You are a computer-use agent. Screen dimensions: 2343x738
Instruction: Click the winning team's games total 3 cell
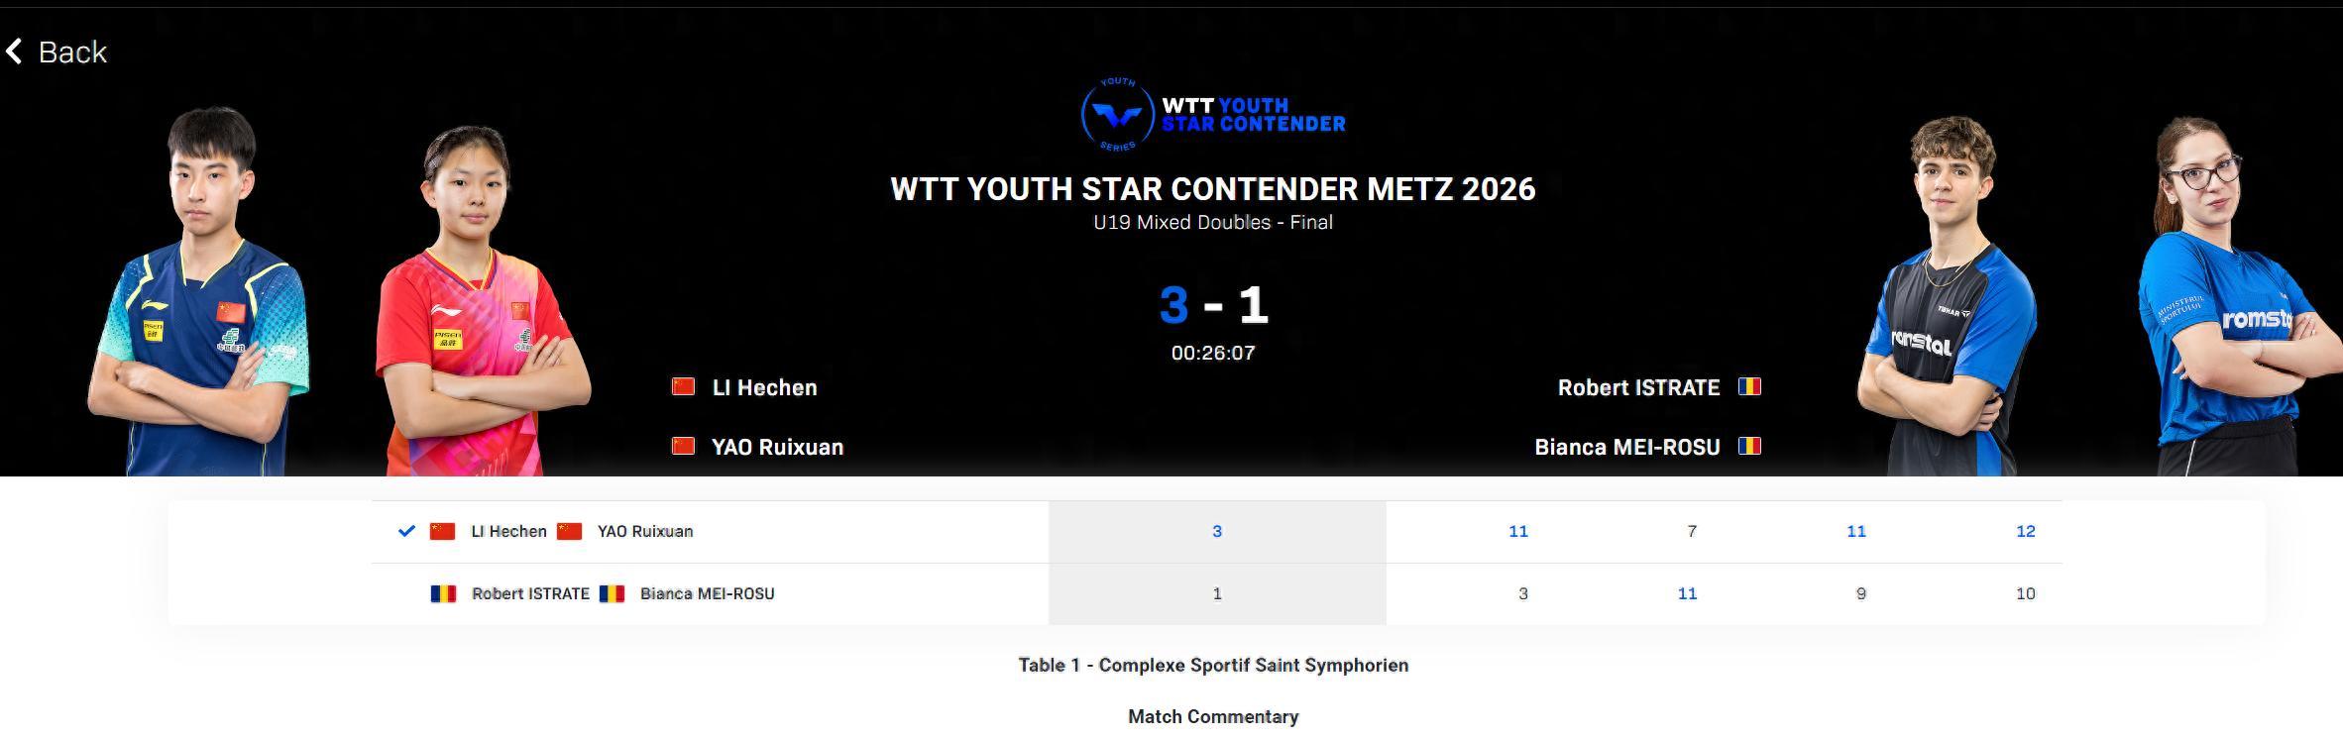click(x=1216, y=531)
